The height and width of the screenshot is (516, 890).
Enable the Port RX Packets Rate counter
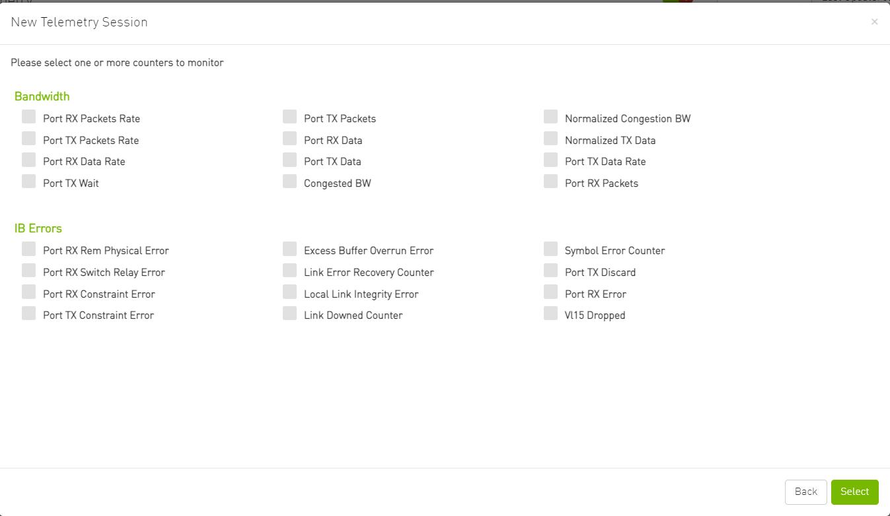click(29, 116)
